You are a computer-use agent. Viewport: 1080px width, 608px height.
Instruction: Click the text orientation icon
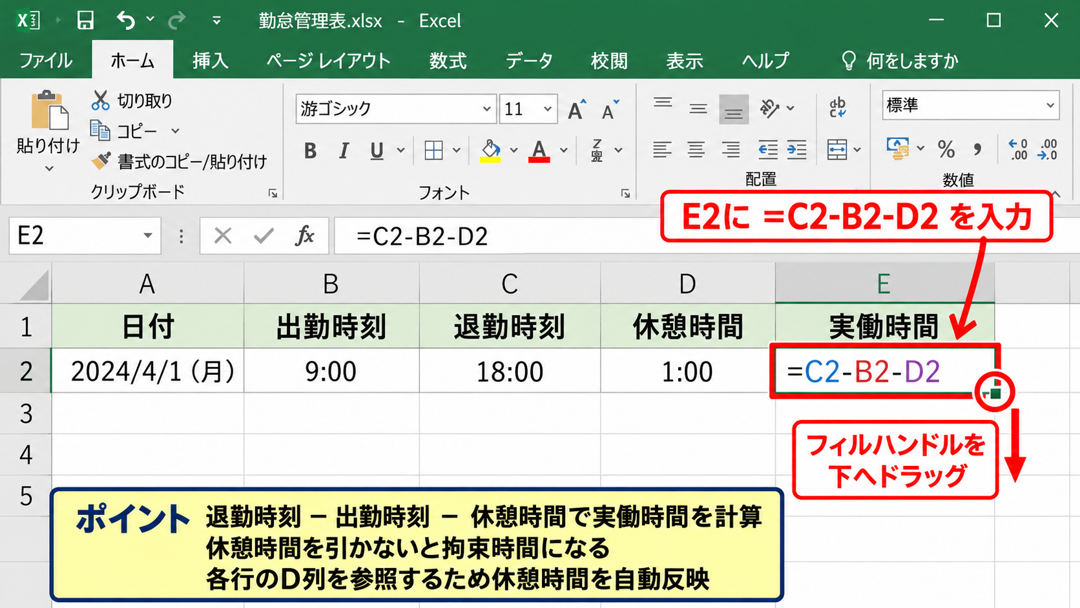click(x=769, y=109)
